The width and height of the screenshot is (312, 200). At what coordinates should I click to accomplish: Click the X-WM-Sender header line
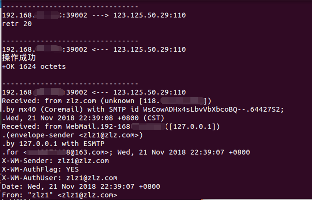click(55, 160)
